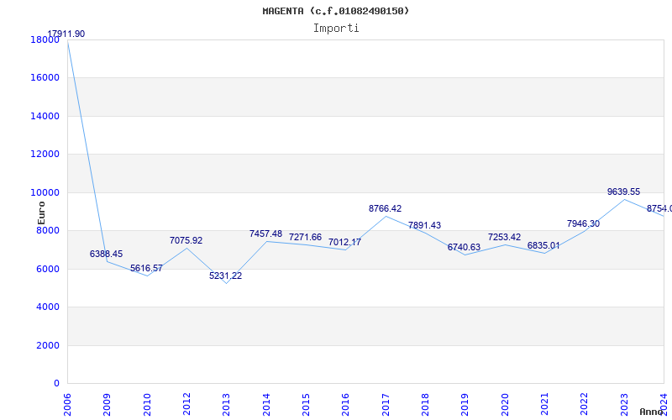Click the 2017 x-axis year label

[386, 404]
